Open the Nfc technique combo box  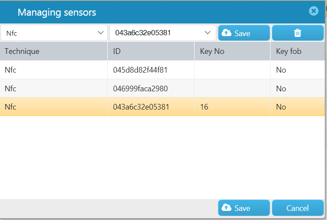[54, 33]
